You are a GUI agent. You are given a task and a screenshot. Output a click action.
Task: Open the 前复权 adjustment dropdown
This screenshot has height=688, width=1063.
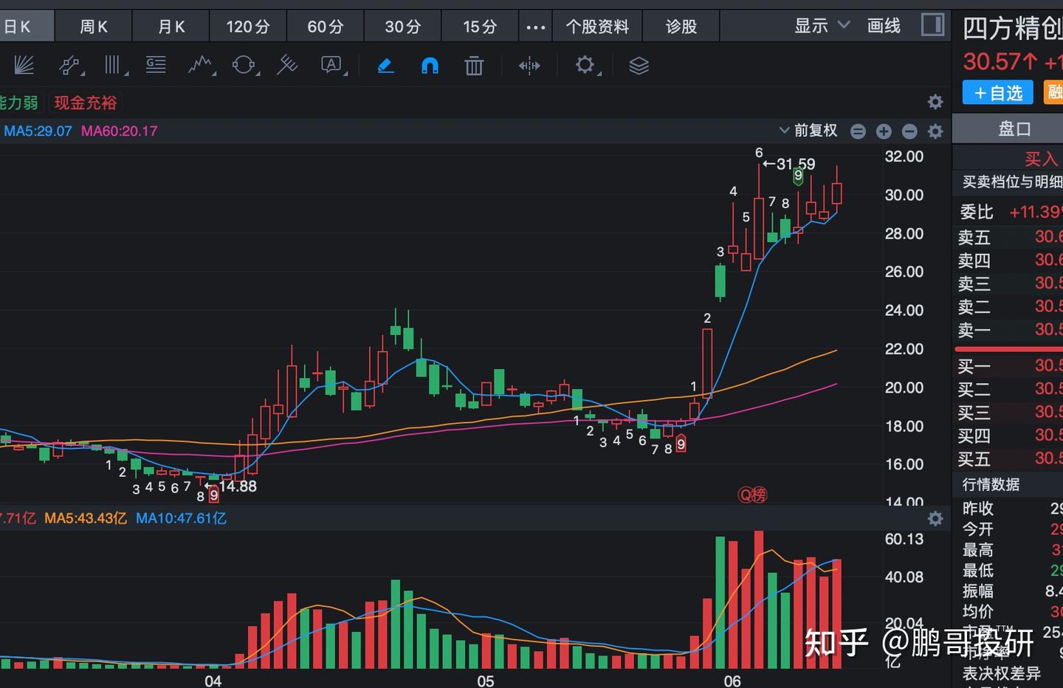point(808,131)
